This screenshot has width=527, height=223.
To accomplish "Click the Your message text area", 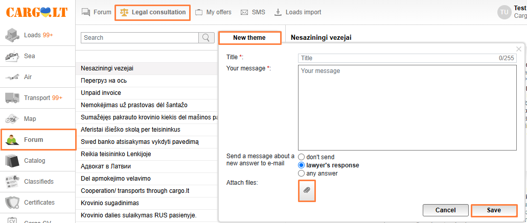I will coord(407,108).
